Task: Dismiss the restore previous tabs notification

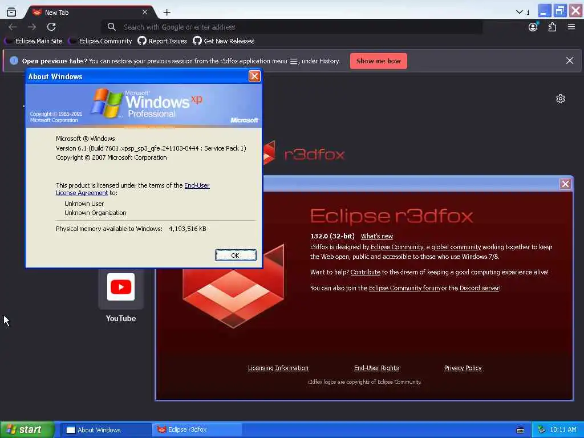Action: click(x=570, y=60)
